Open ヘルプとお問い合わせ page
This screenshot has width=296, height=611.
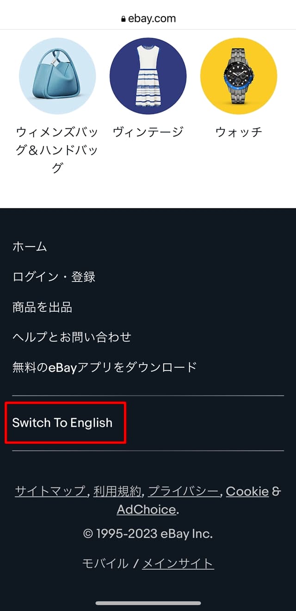(x=72, y=337)
